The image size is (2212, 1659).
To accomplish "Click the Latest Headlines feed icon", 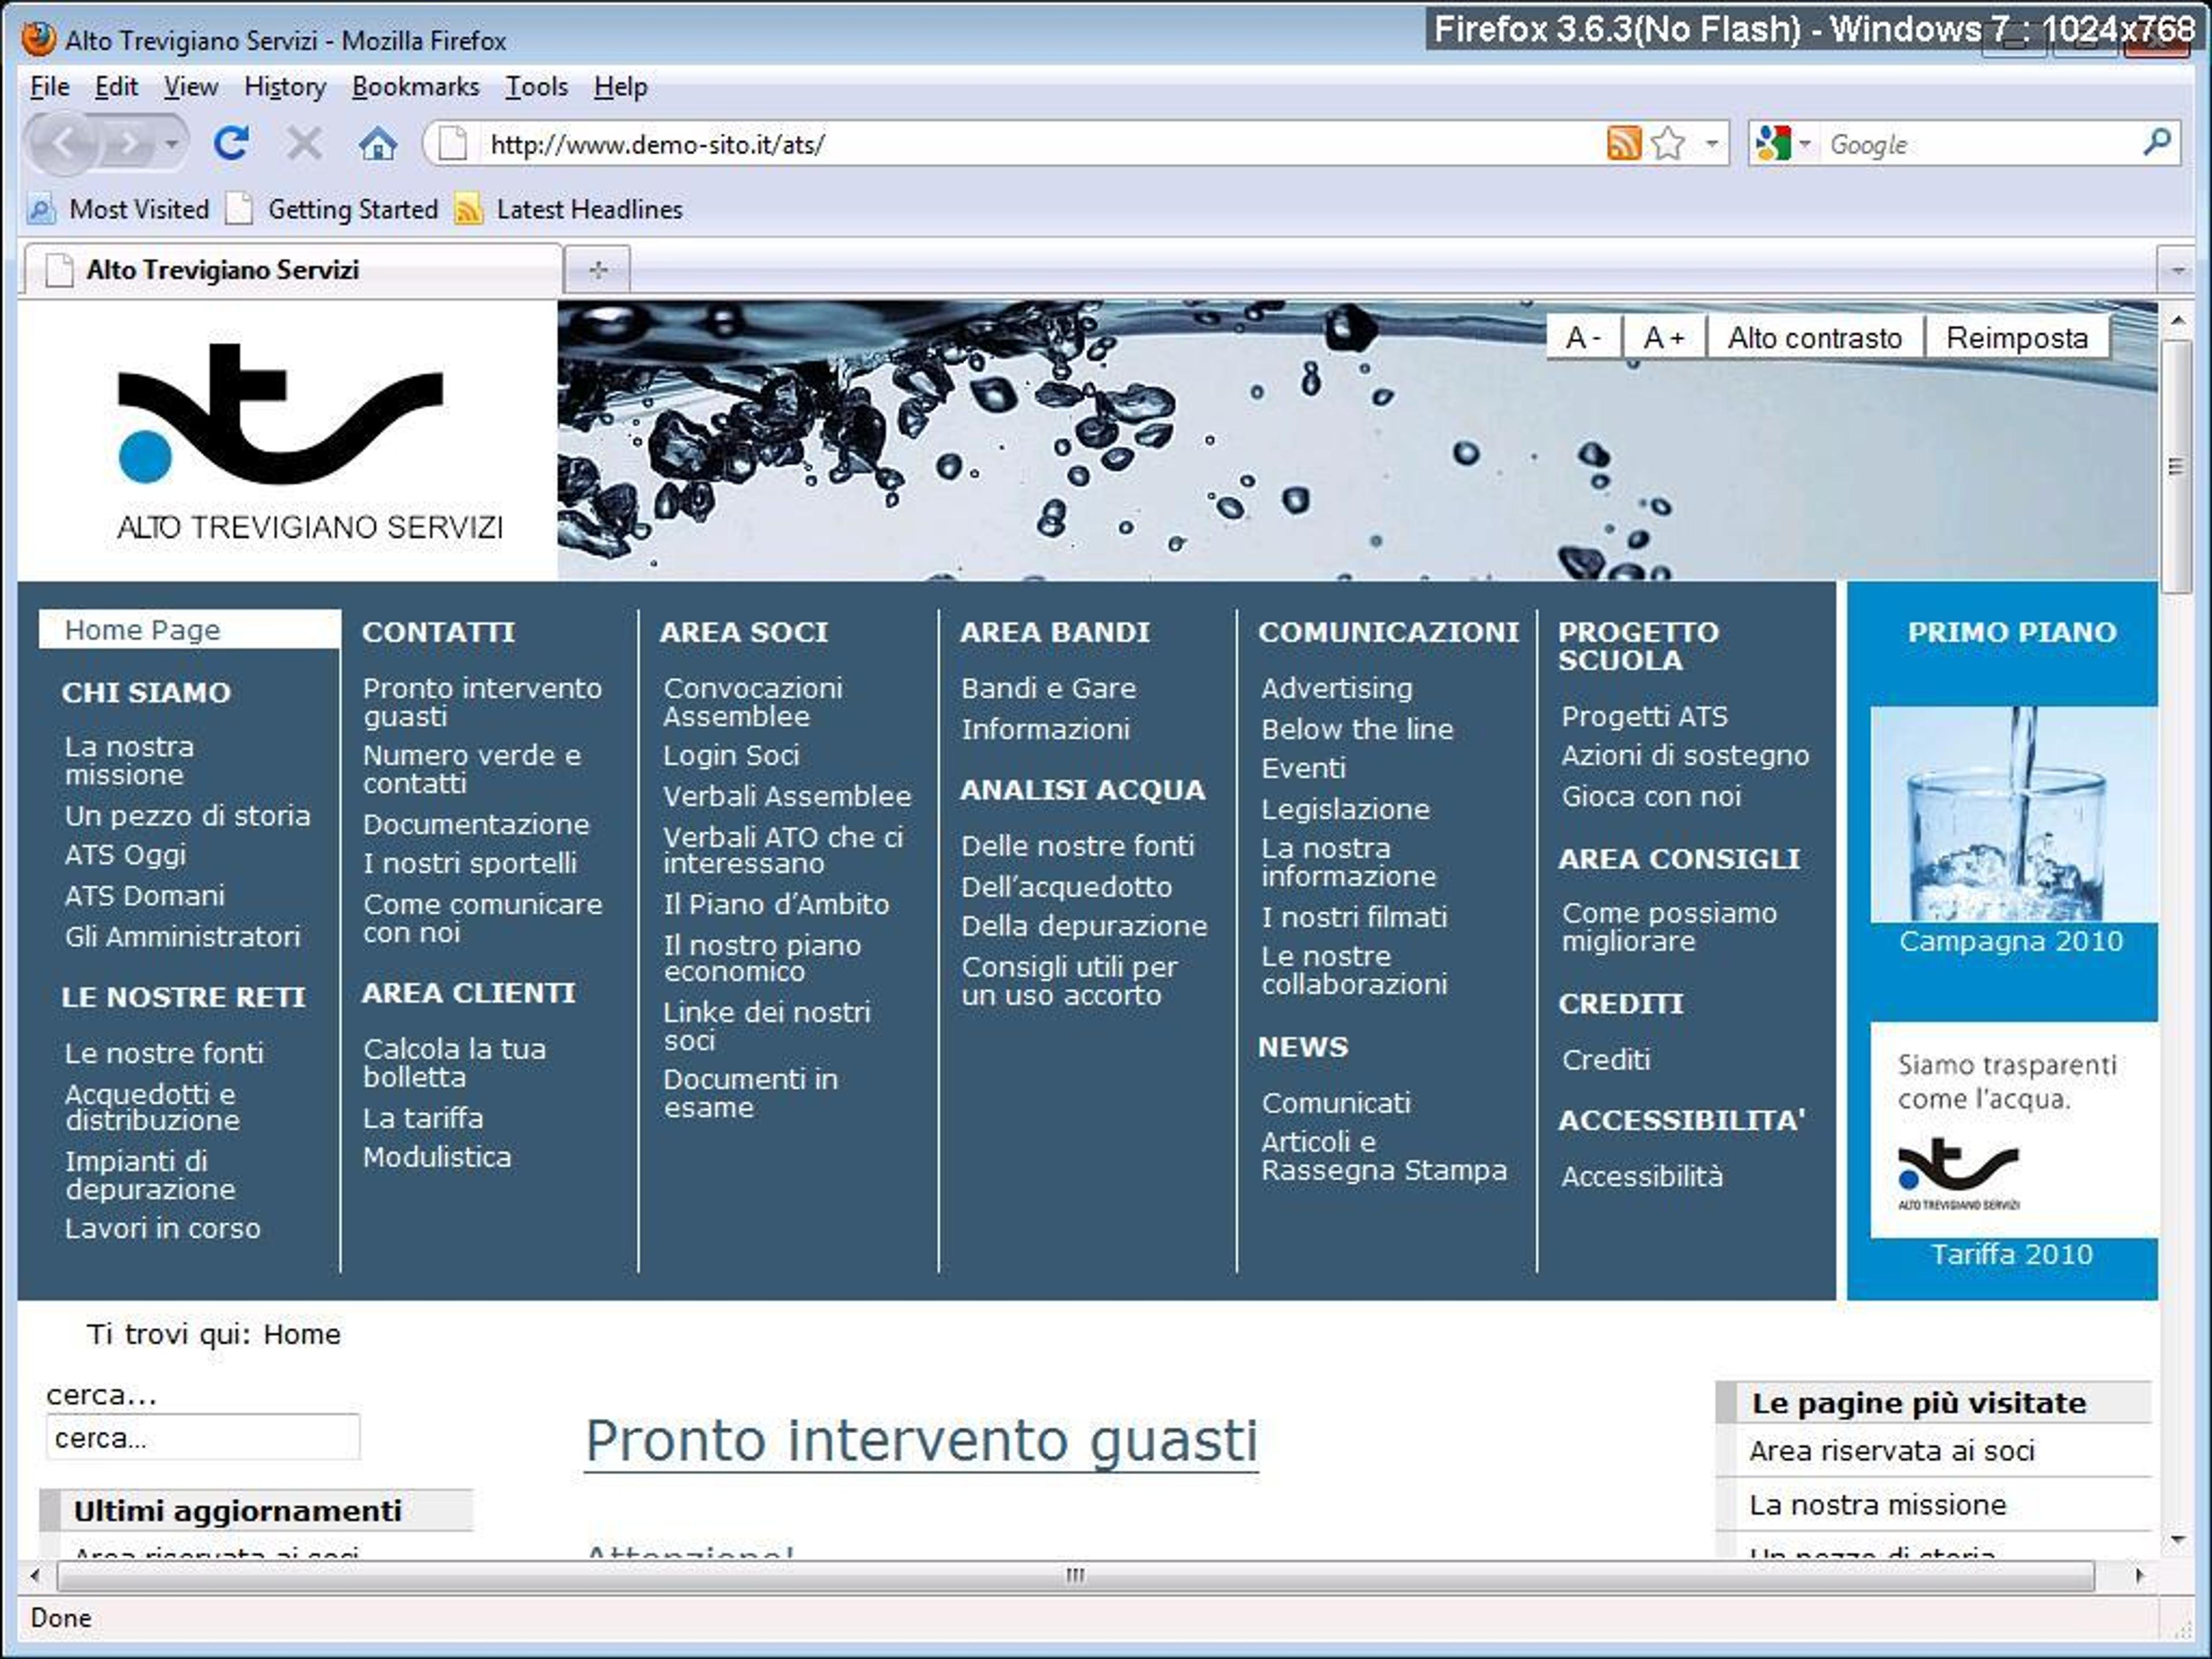I will (x=468, y=209).
